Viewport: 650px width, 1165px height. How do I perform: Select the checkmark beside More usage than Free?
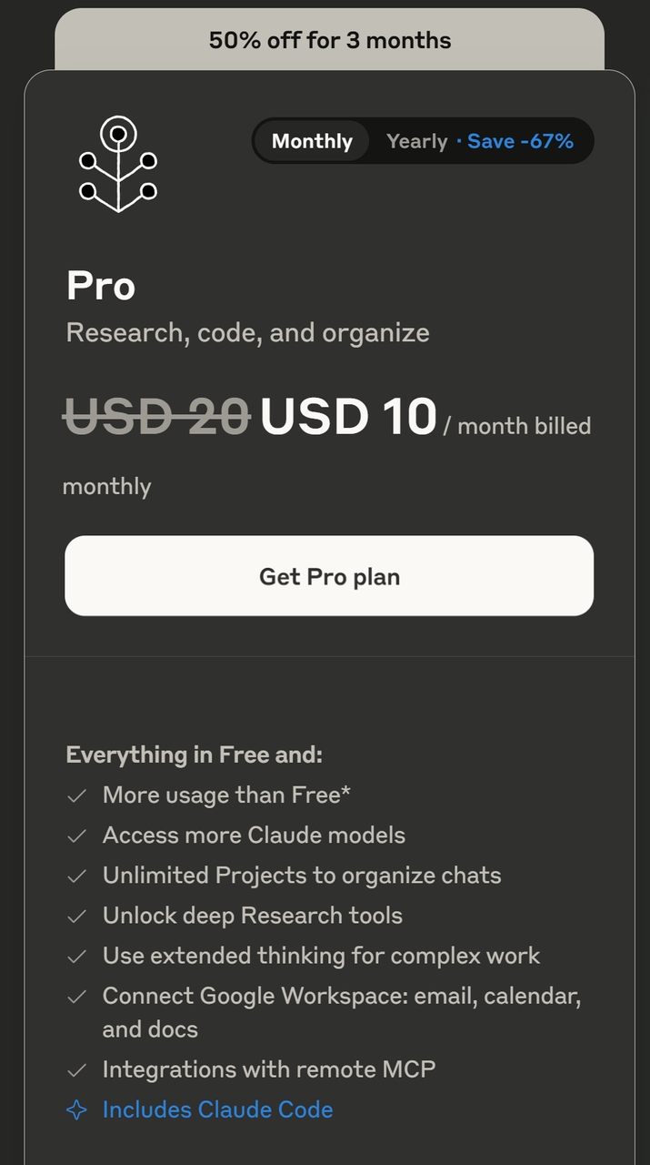76,795
